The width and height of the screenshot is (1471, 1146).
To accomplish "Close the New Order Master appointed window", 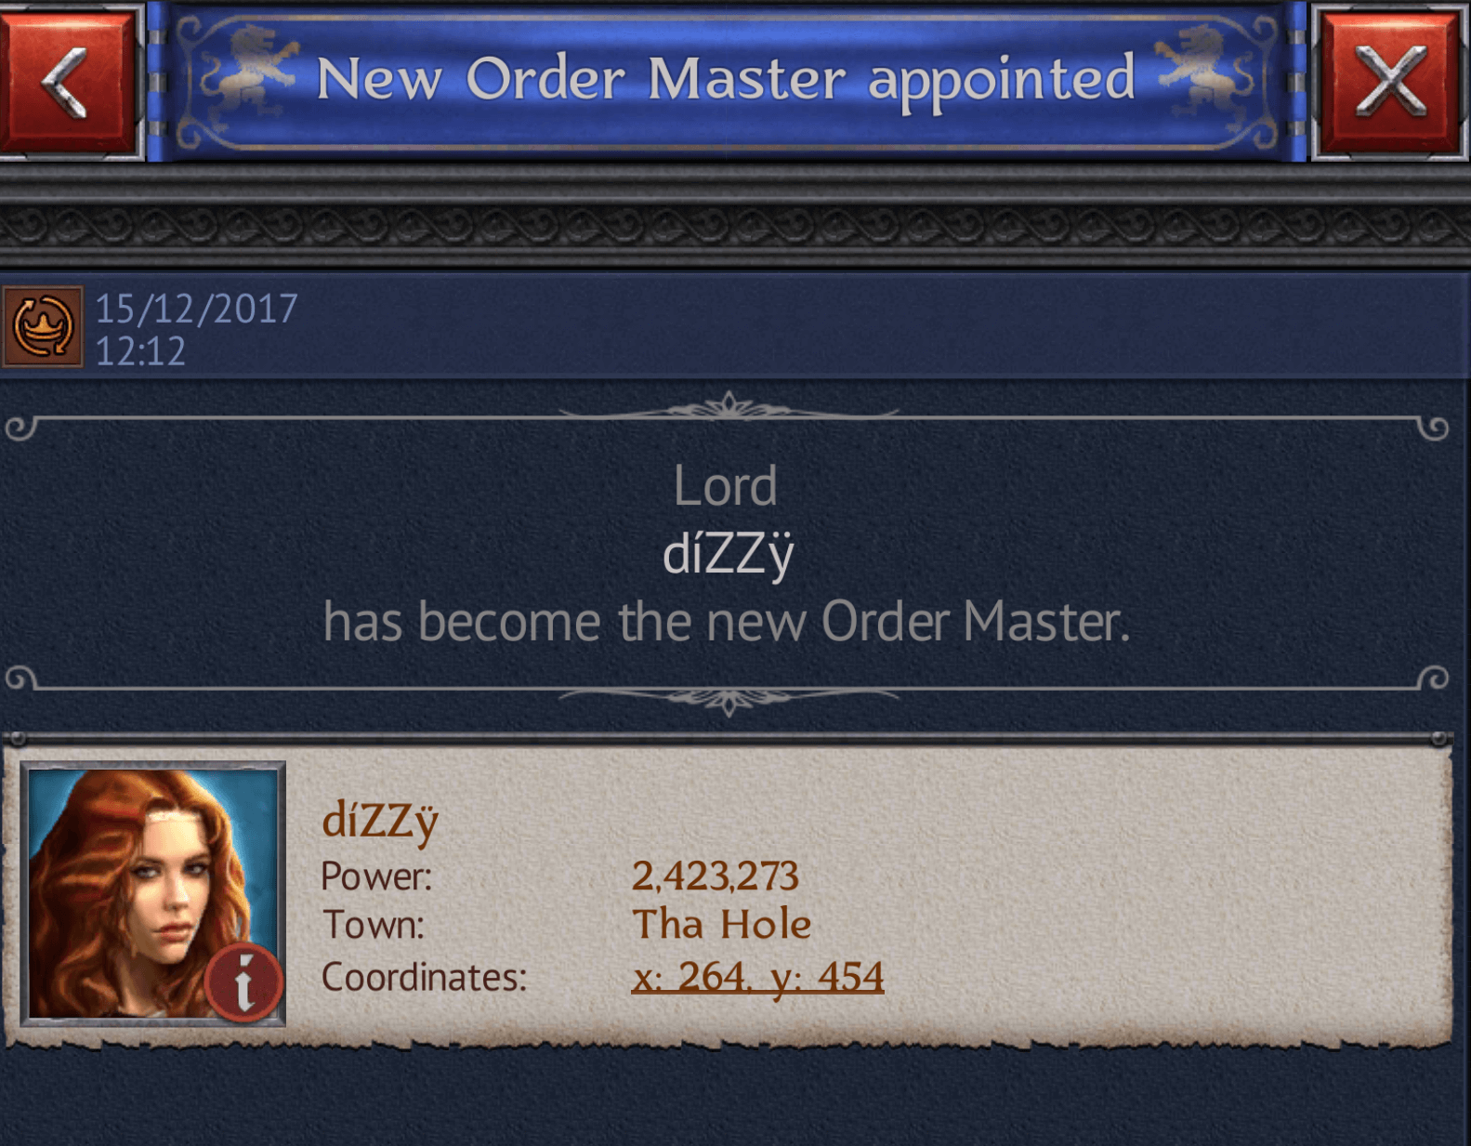I will point(1390,82).
